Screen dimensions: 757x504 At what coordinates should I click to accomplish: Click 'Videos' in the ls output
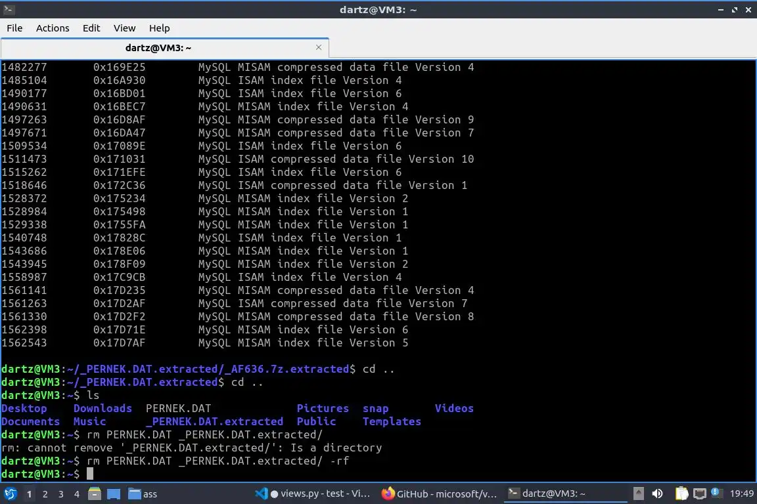[x=454, y=408]
